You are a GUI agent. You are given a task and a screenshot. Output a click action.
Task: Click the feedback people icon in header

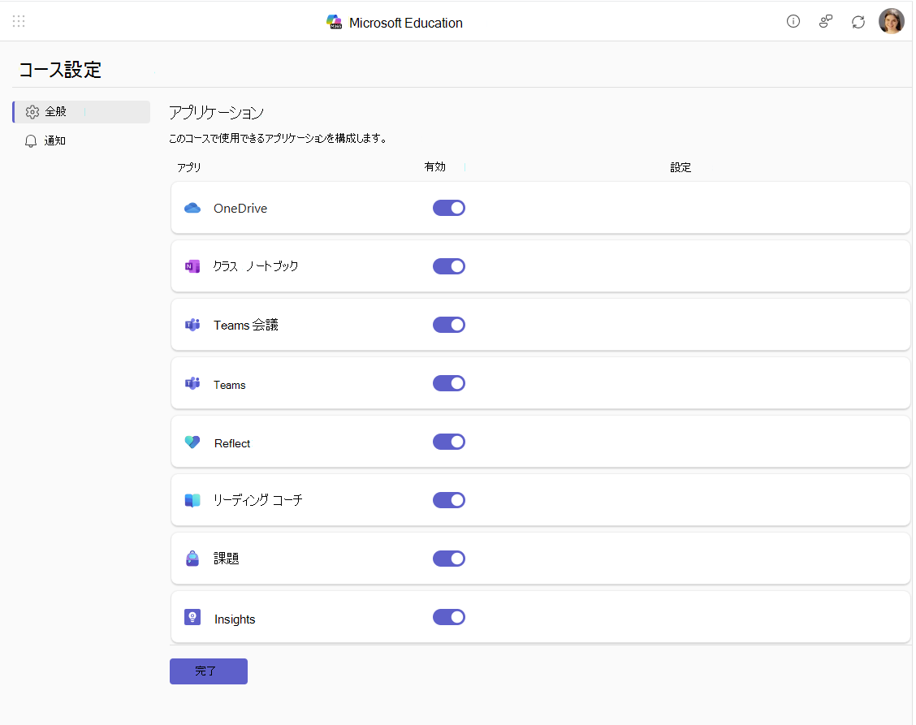tap(825, 22)
